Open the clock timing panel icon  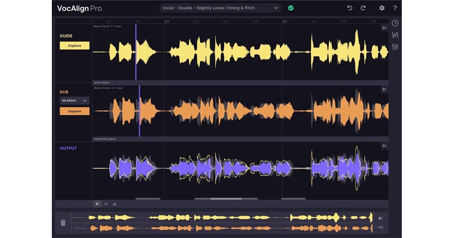click(395, 23)
